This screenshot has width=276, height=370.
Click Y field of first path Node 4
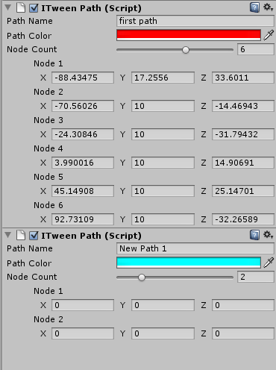pos(163,163)
